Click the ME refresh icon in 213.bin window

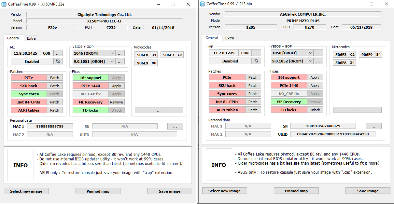point(256,61)
